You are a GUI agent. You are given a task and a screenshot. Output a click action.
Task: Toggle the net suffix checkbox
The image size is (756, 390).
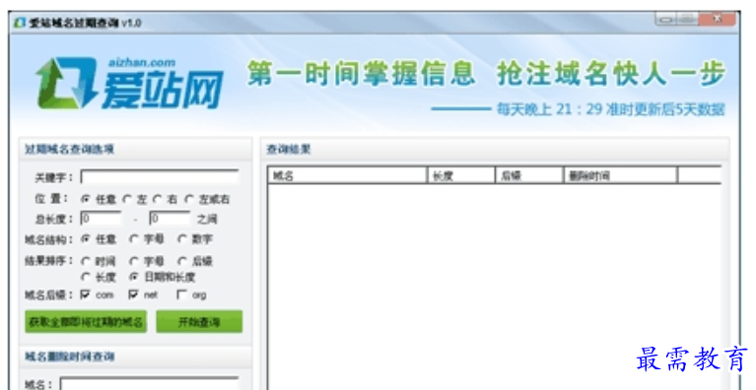coord(133,294)
